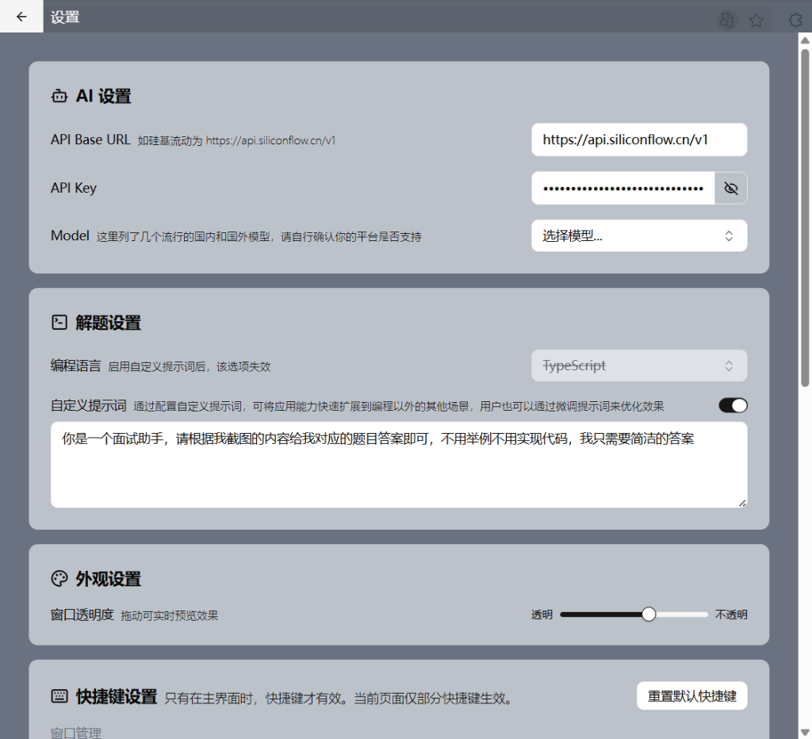Click the star icon in the title bar
The image size is (812, 739).
(756, 21)
